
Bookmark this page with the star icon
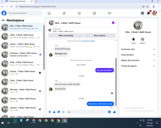click(x=147, y=7)
